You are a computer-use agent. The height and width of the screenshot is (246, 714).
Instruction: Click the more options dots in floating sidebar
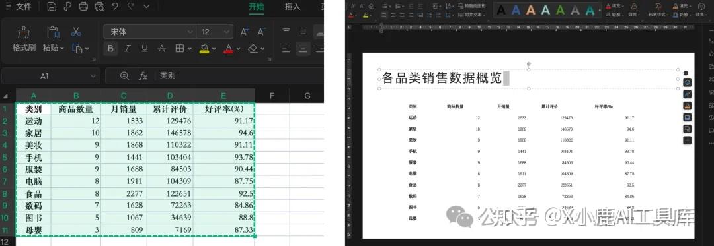(x=687, y=140)
